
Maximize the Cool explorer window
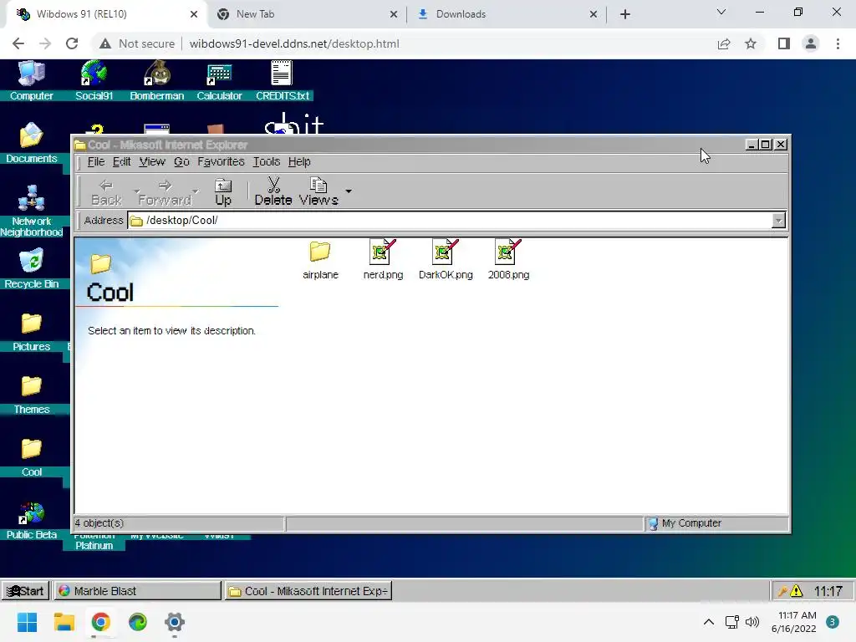click(x=766, y=144)
